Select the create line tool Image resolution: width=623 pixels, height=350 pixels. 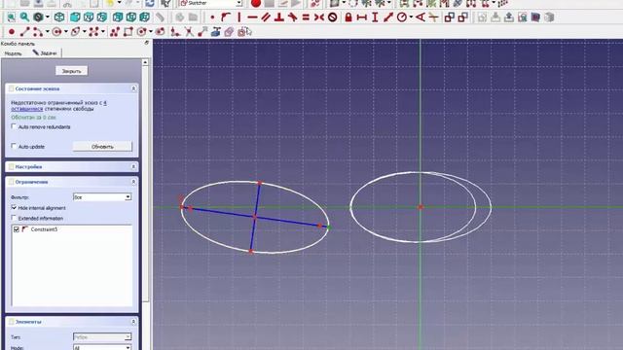[25, 32]
